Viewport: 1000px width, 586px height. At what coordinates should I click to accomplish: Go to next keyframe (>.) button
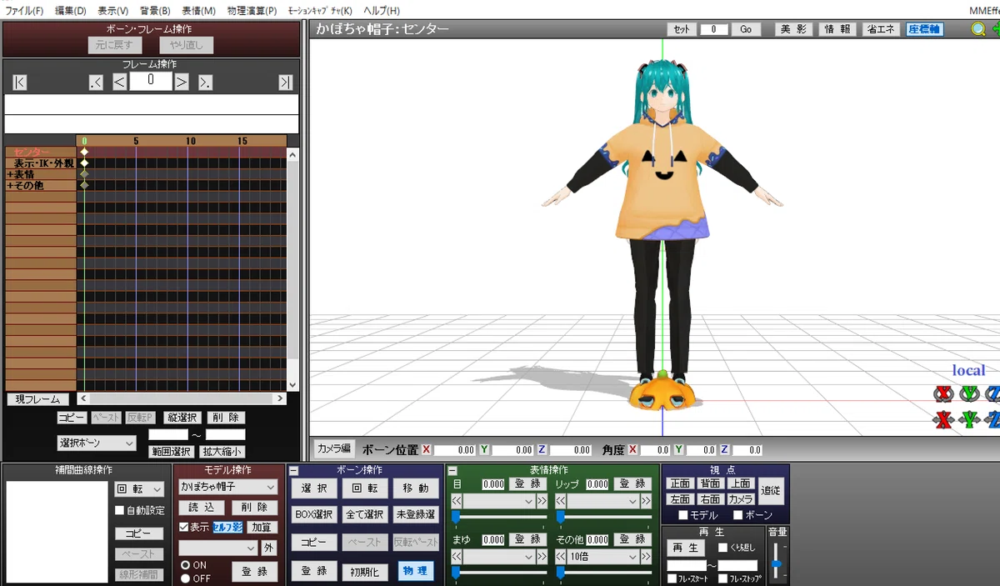pyautogui.click(x=205, y=82)
